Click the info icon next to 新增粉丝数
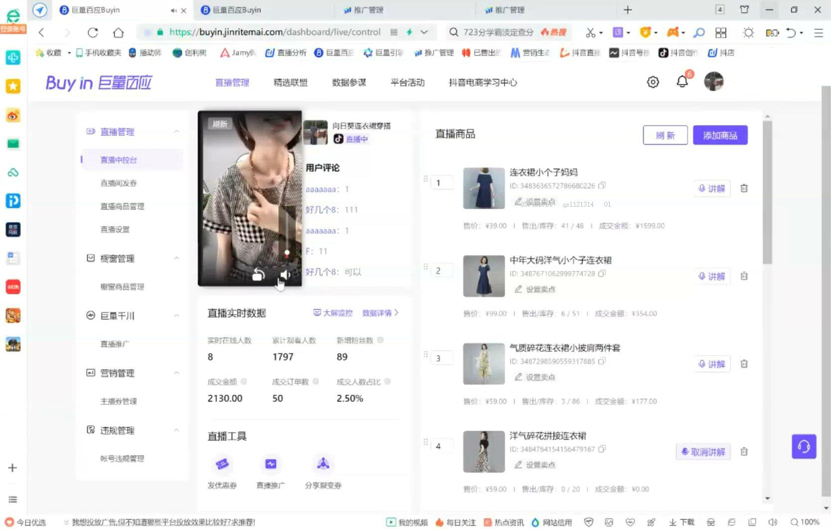Screen dimensions: 831x529 point(380,340)
